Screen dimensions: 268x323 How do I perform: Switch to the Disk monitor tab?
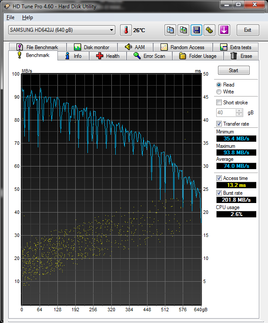coord(92,47)
